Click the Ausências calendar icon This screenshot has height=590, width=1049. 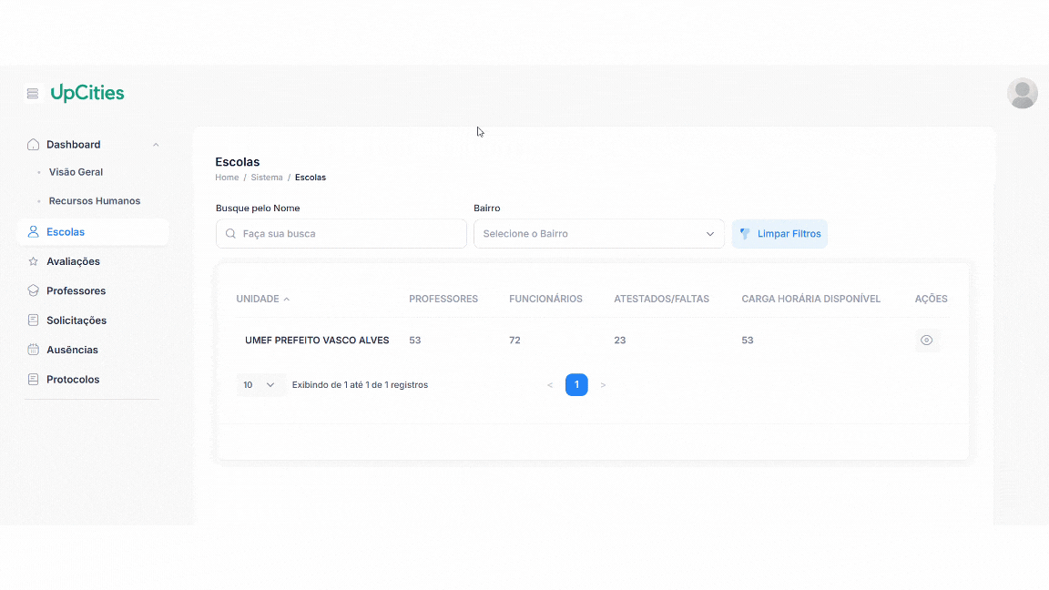click(33, 350)
